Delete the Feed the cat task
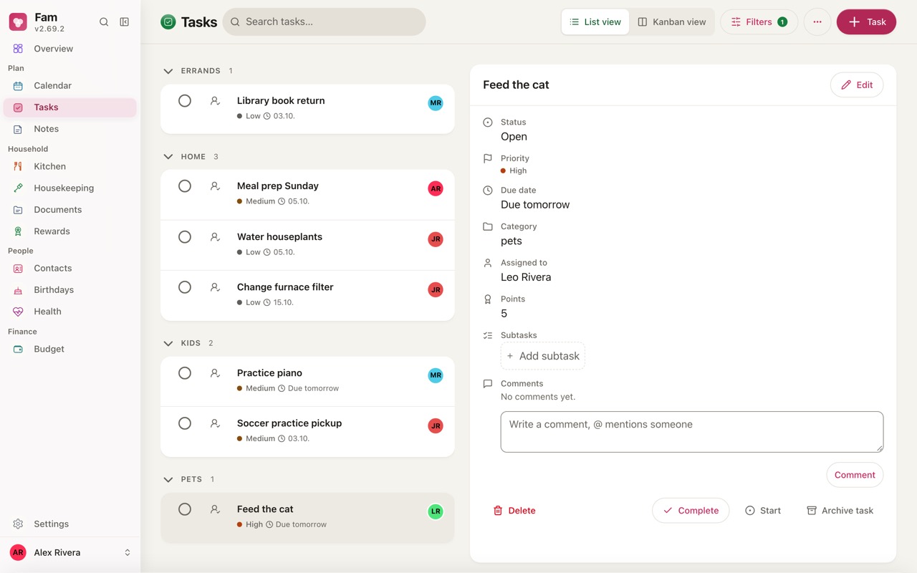This screenshot has height=573, width=917. (x=514, y=511)
